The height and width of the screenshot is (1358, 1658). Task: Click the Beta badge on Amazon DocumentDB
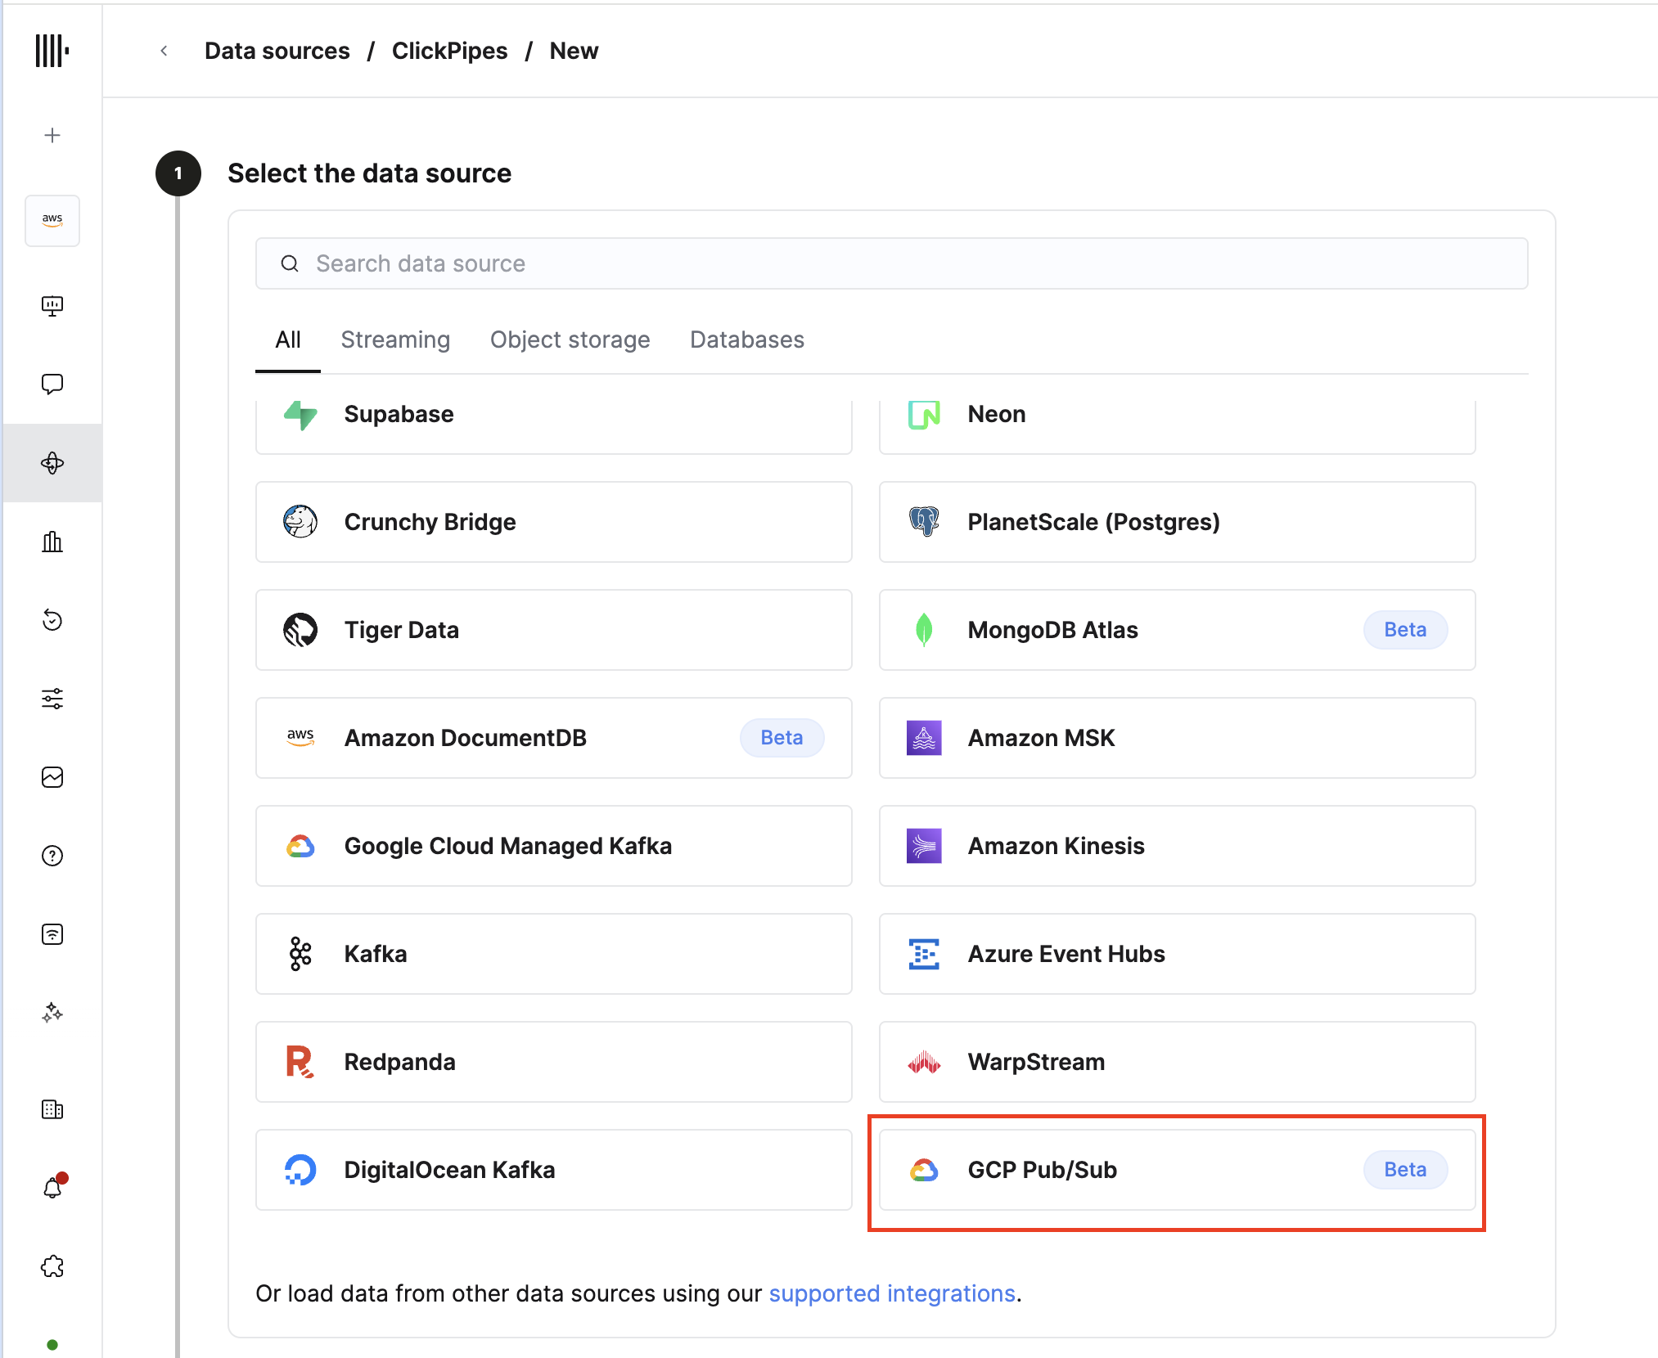782,738
